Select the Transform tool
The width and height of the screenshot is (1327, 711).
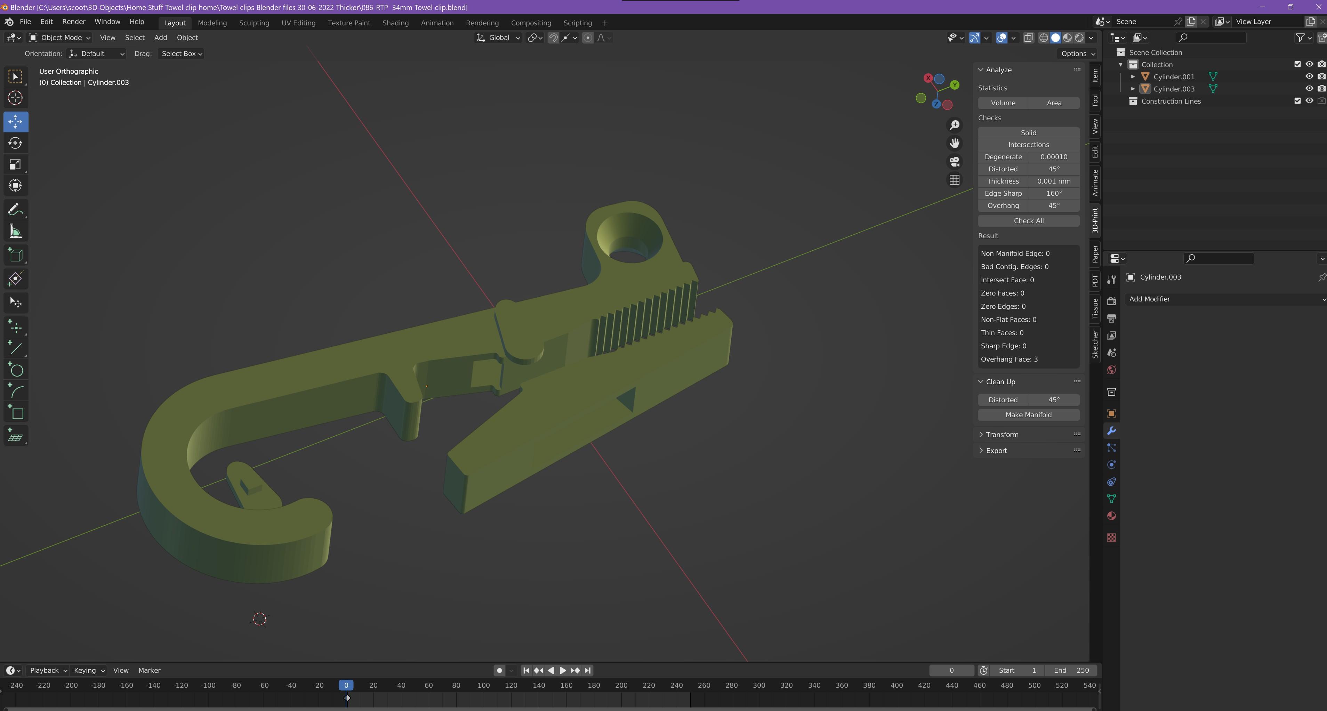pos(15,185)
